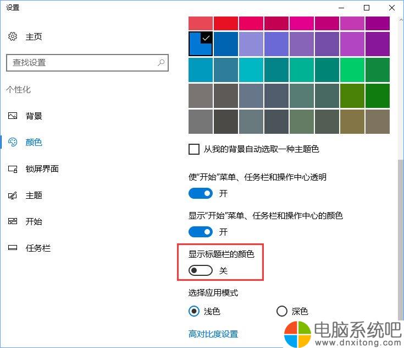
Task: Turn on 显示标题栏的颜色 switch
Action: pyautogui.click(x=201, y=270)
